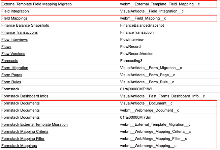Screen dimensions: 220x150
Task: Select the Formstack Mapping Filter link
Action: point(23,139)
